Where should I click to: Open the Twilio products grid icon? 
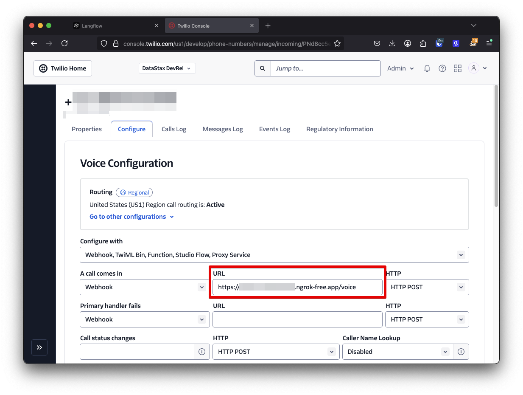(457, 68)
